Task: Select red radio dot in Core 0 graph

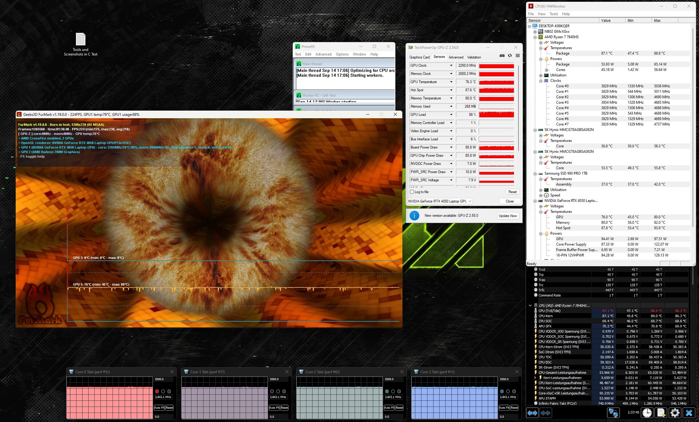Action: point(157,391)
